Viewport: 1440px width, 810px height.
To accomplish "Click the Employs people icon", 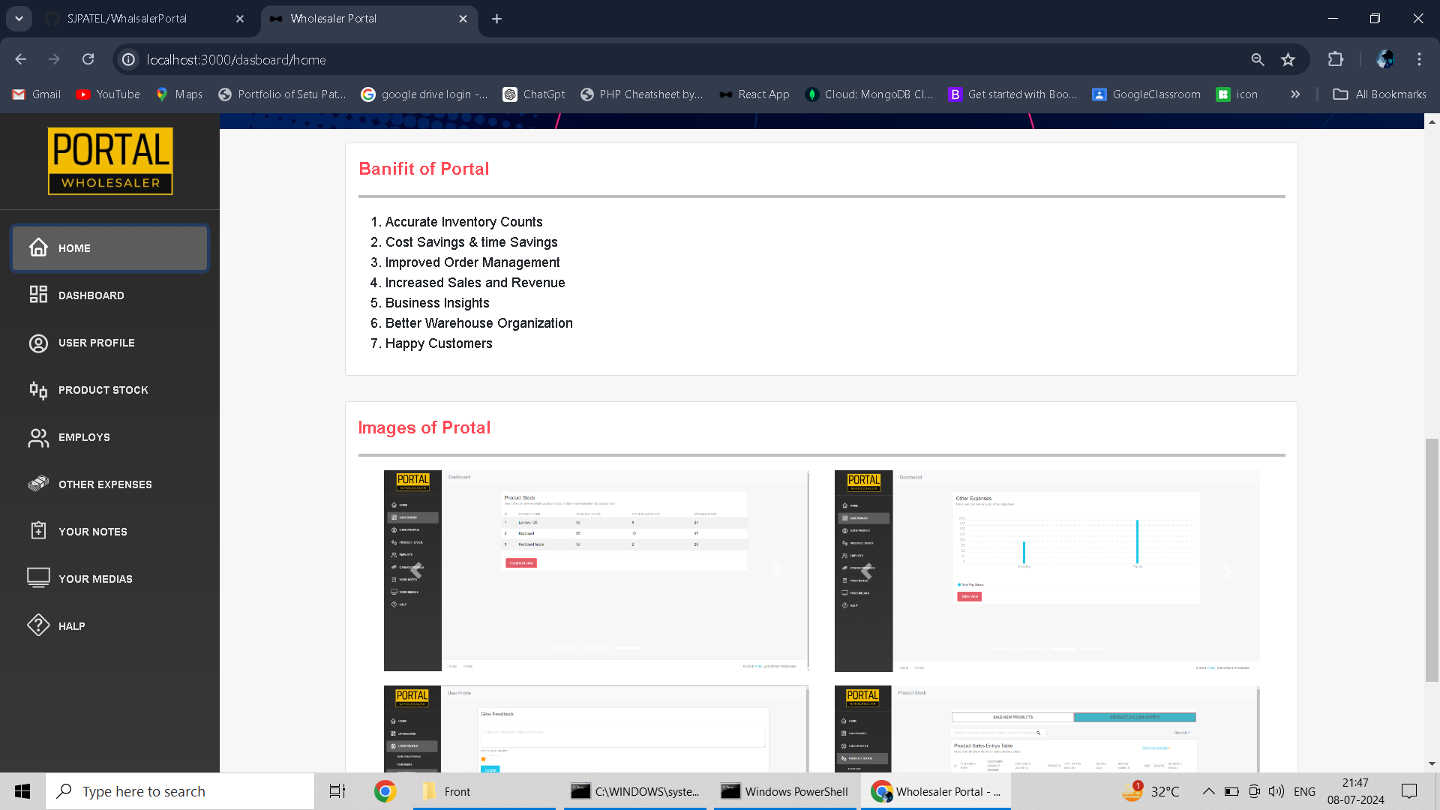I will click(x=38, y=437).
